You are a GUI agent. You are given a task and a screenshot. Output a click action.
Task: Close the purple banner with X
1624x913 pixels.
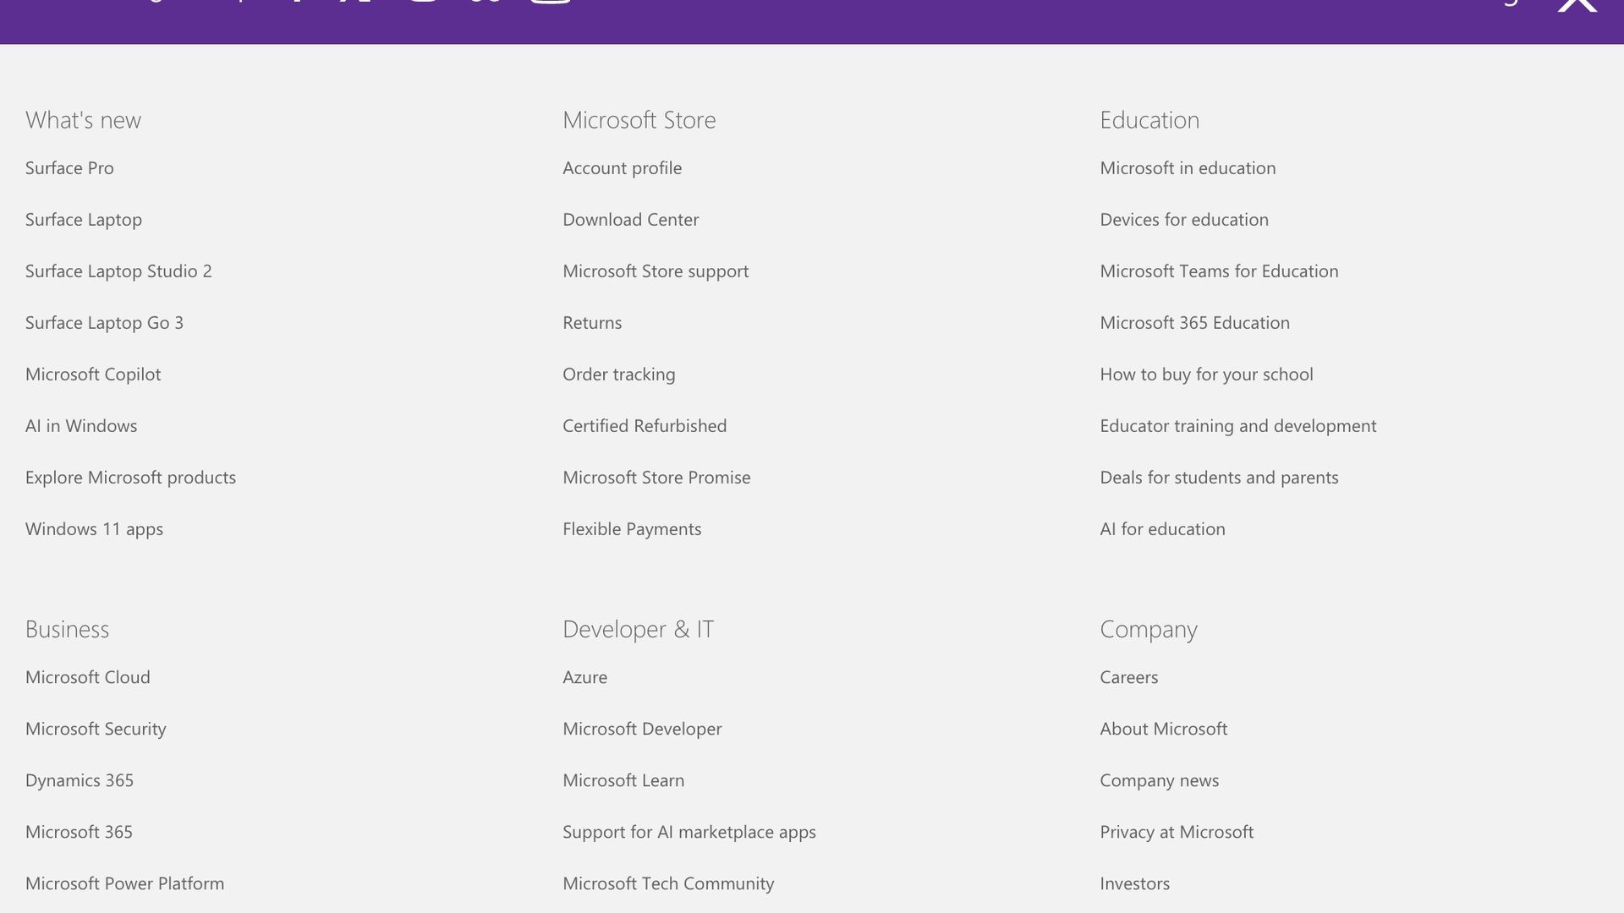pos(1577,4)
